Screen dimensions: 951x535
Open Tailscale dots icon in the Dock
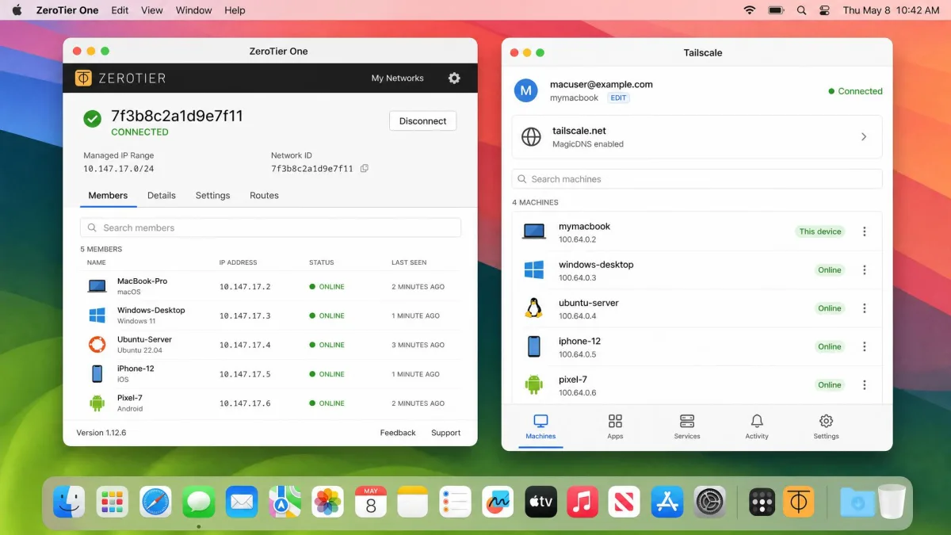762,502
